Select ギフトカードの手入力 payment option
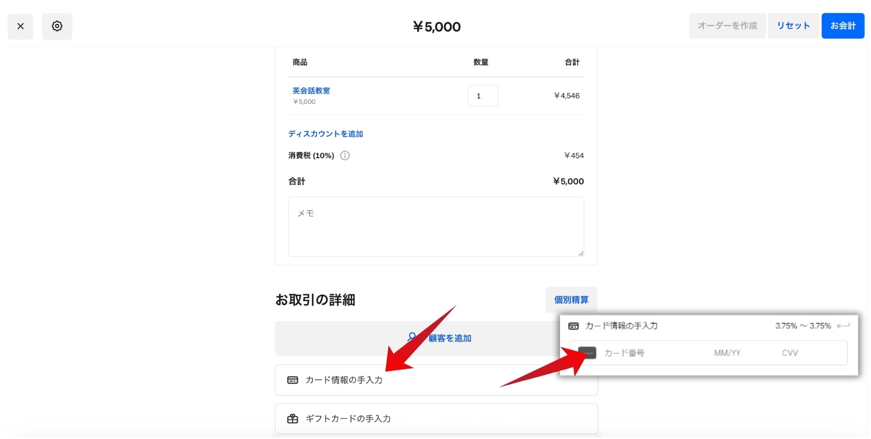The width and height of the screenshot is (871, 439). point(436,419)
